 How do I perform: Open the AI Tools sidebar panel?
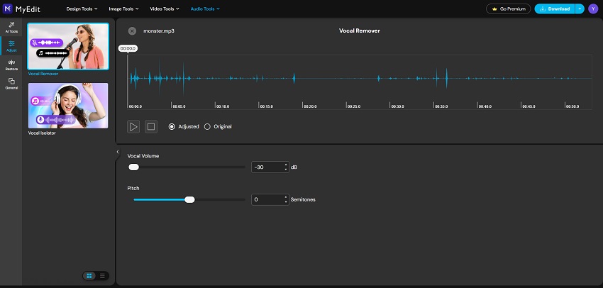click(11, 27)
